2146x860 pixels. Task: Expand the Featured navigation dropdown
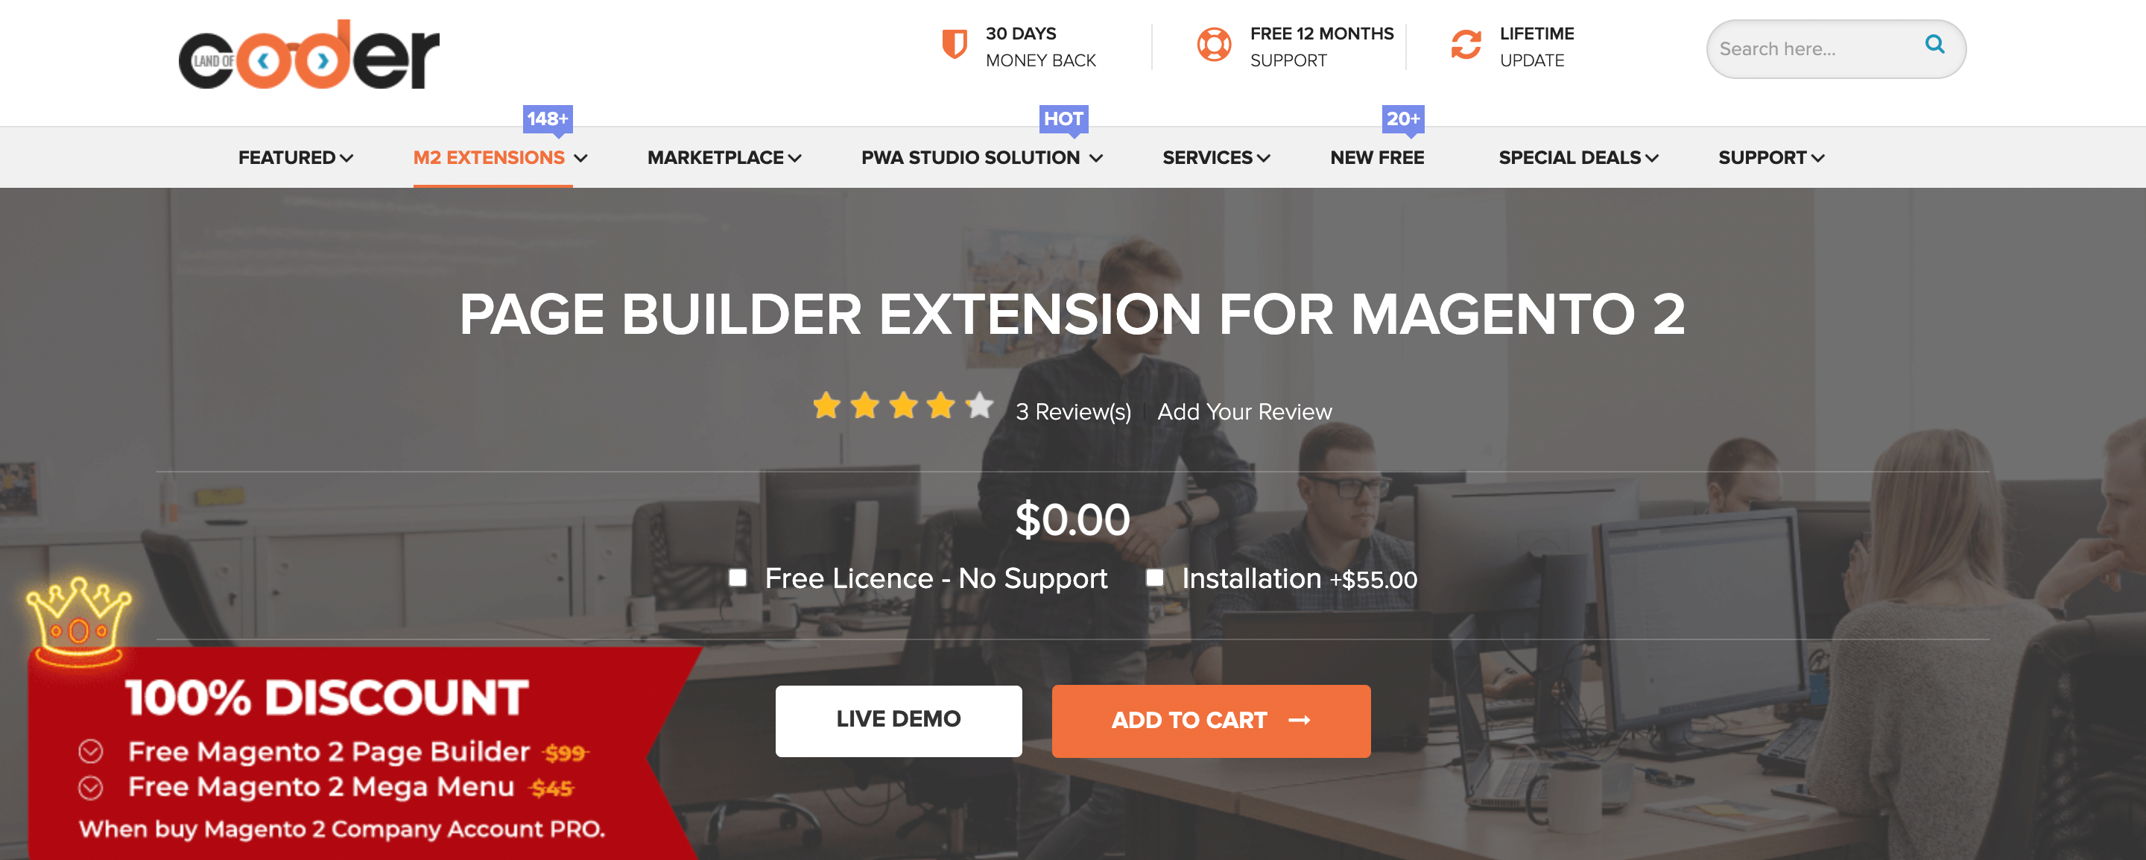(293, 157)
